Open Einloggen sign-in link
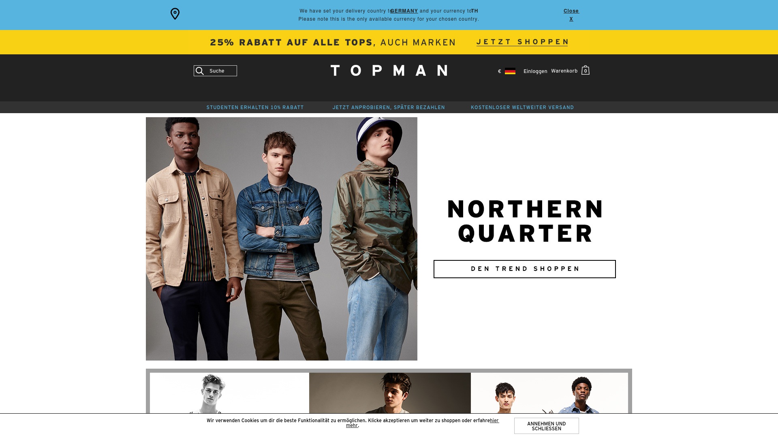The height and width of the screenshot is (438, 778). click(x=535, y=71)
